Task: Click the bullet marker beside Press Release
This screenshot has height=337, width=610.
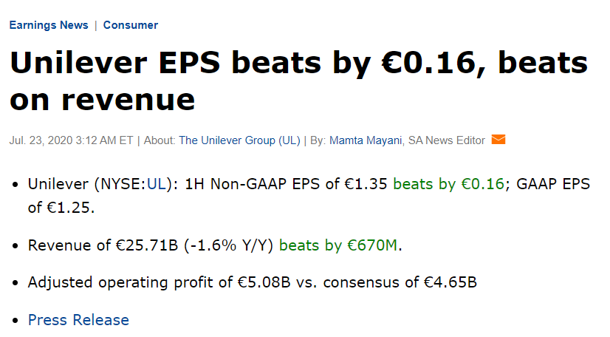Action: [x=16, y=321]
